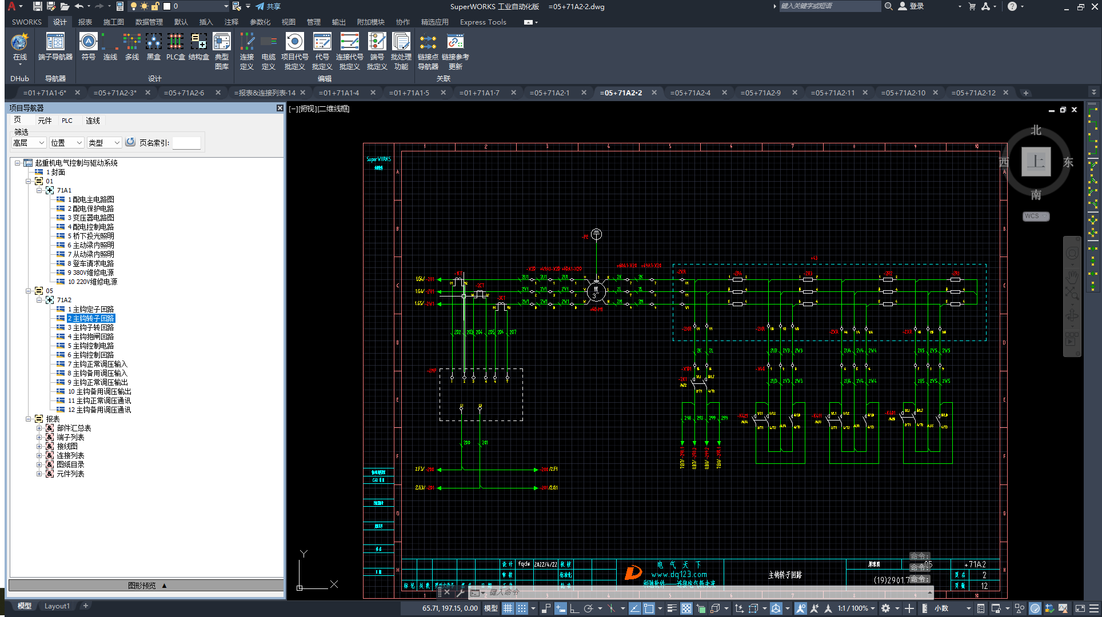This screenshot has width=1102, height=617.
Task: Click the layer color swatch in title bar
Action: click(167, 6)
